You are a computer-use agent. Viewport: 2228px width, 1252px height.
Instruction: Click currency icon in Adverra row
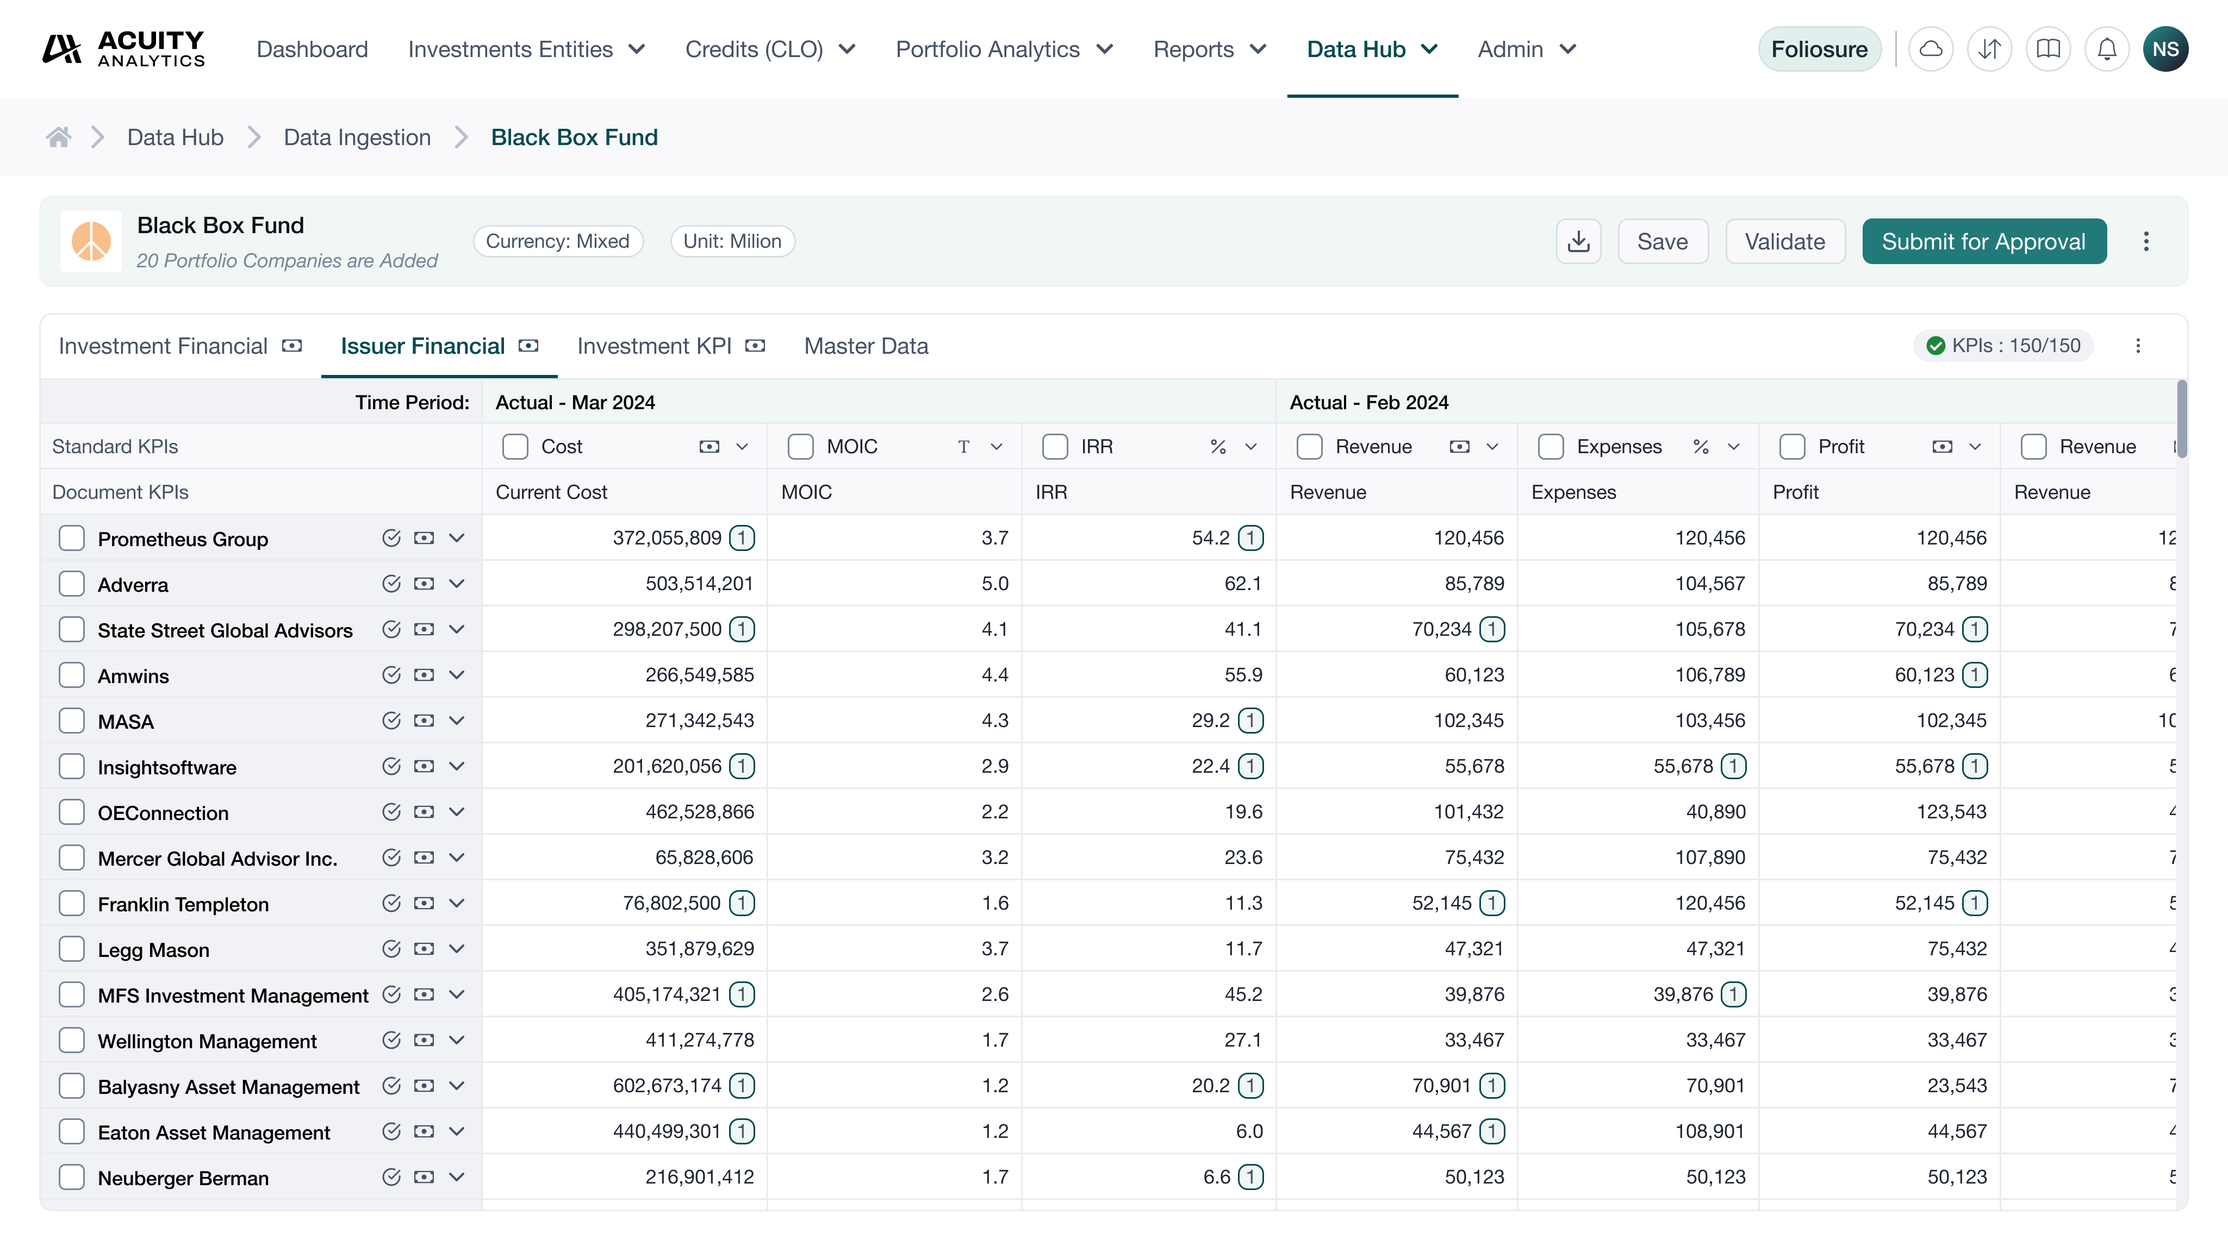pos(424,584)
